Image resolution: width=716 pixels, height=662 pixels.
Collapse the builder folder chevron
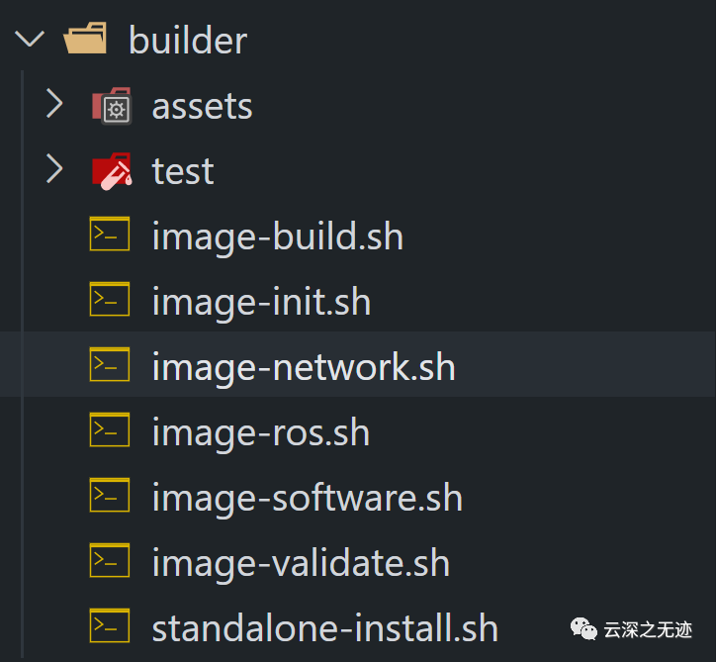pyautogui.click(x=31, y=41)
